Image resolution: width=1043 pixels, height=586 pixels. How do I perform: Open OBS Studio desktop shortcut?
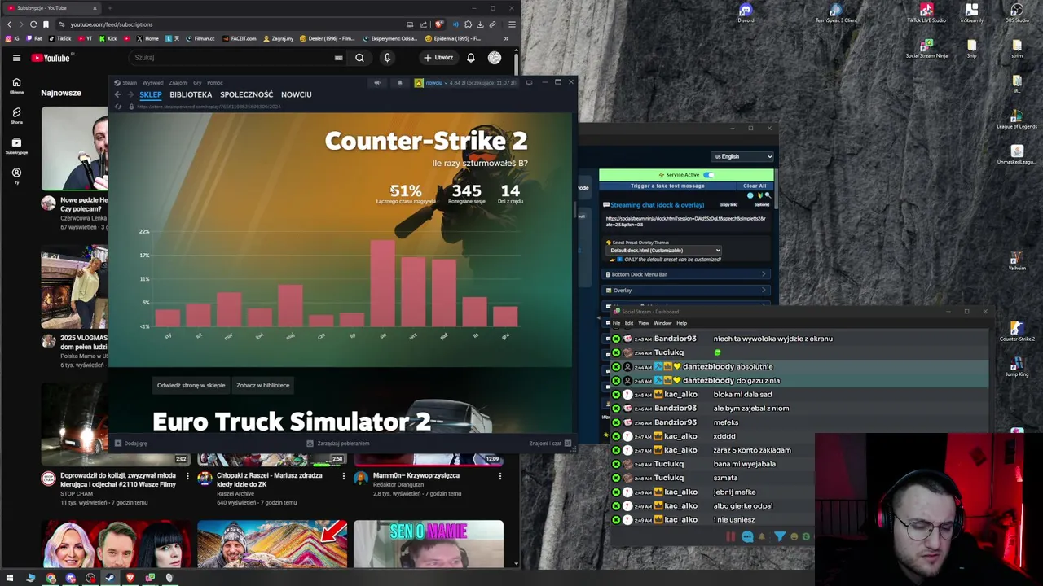point(1017,13)
